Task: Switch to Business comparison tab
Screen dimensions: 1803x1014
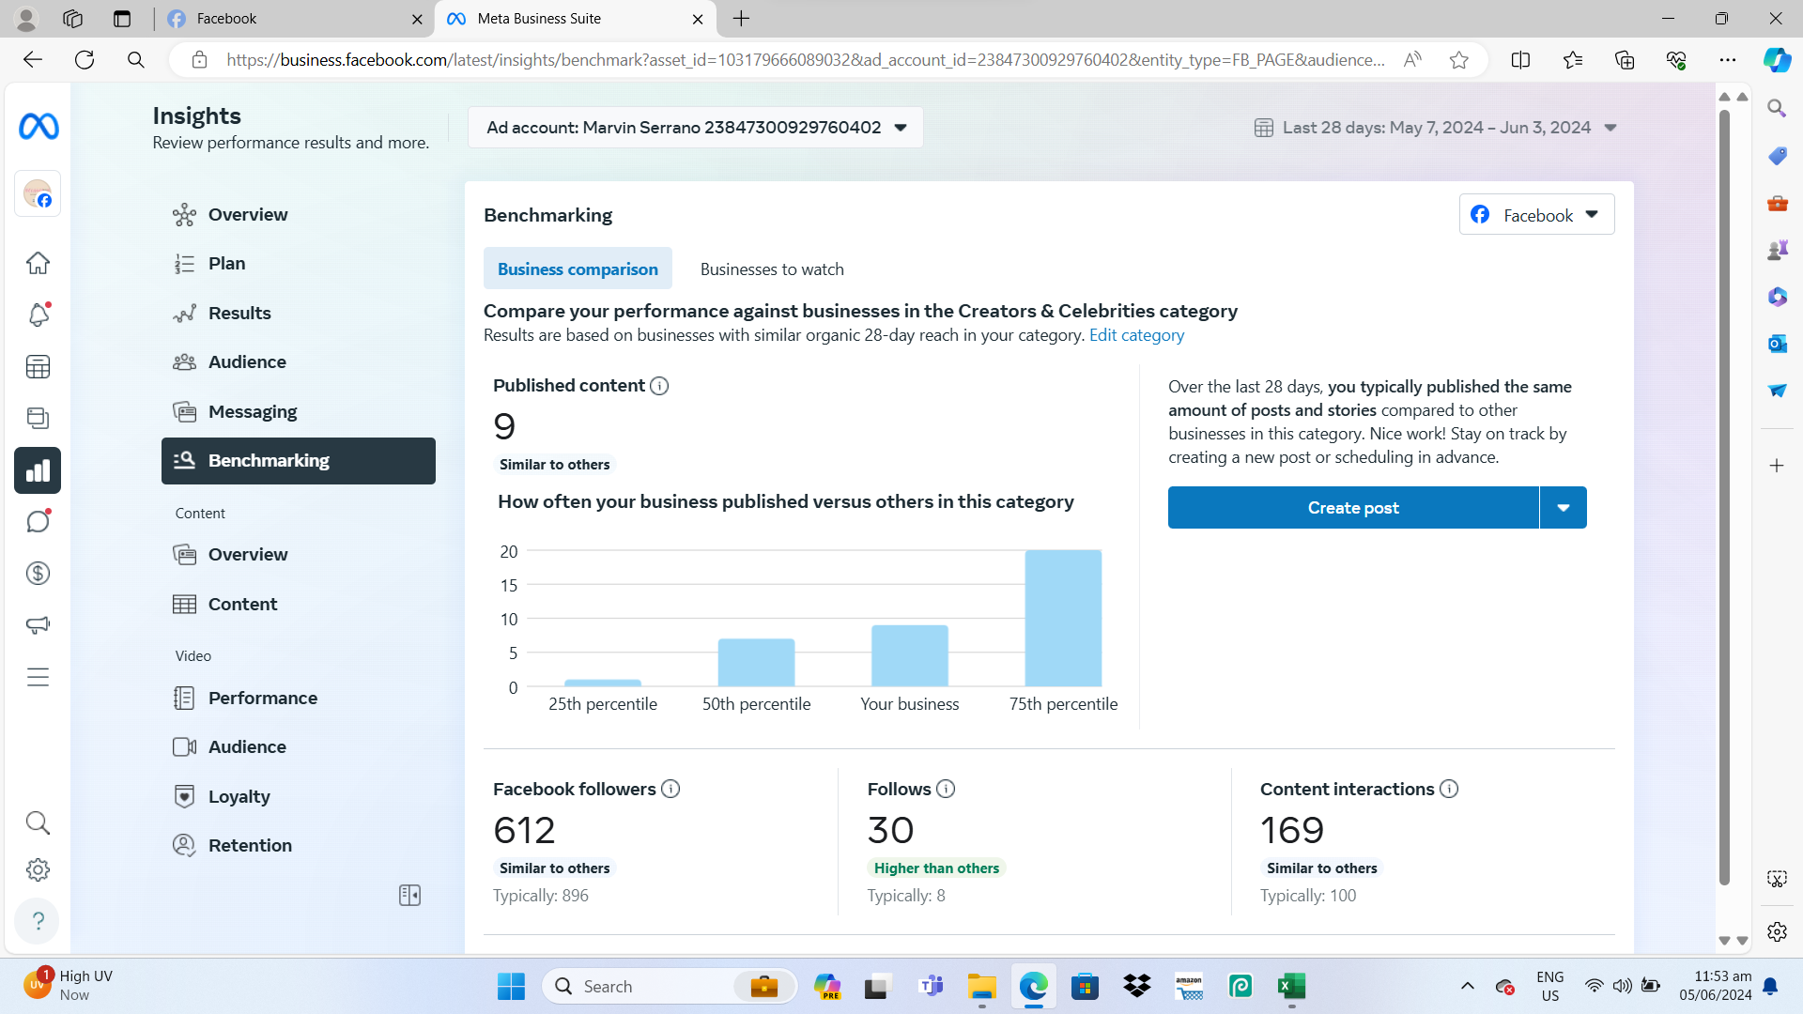Action: point(578,269)
